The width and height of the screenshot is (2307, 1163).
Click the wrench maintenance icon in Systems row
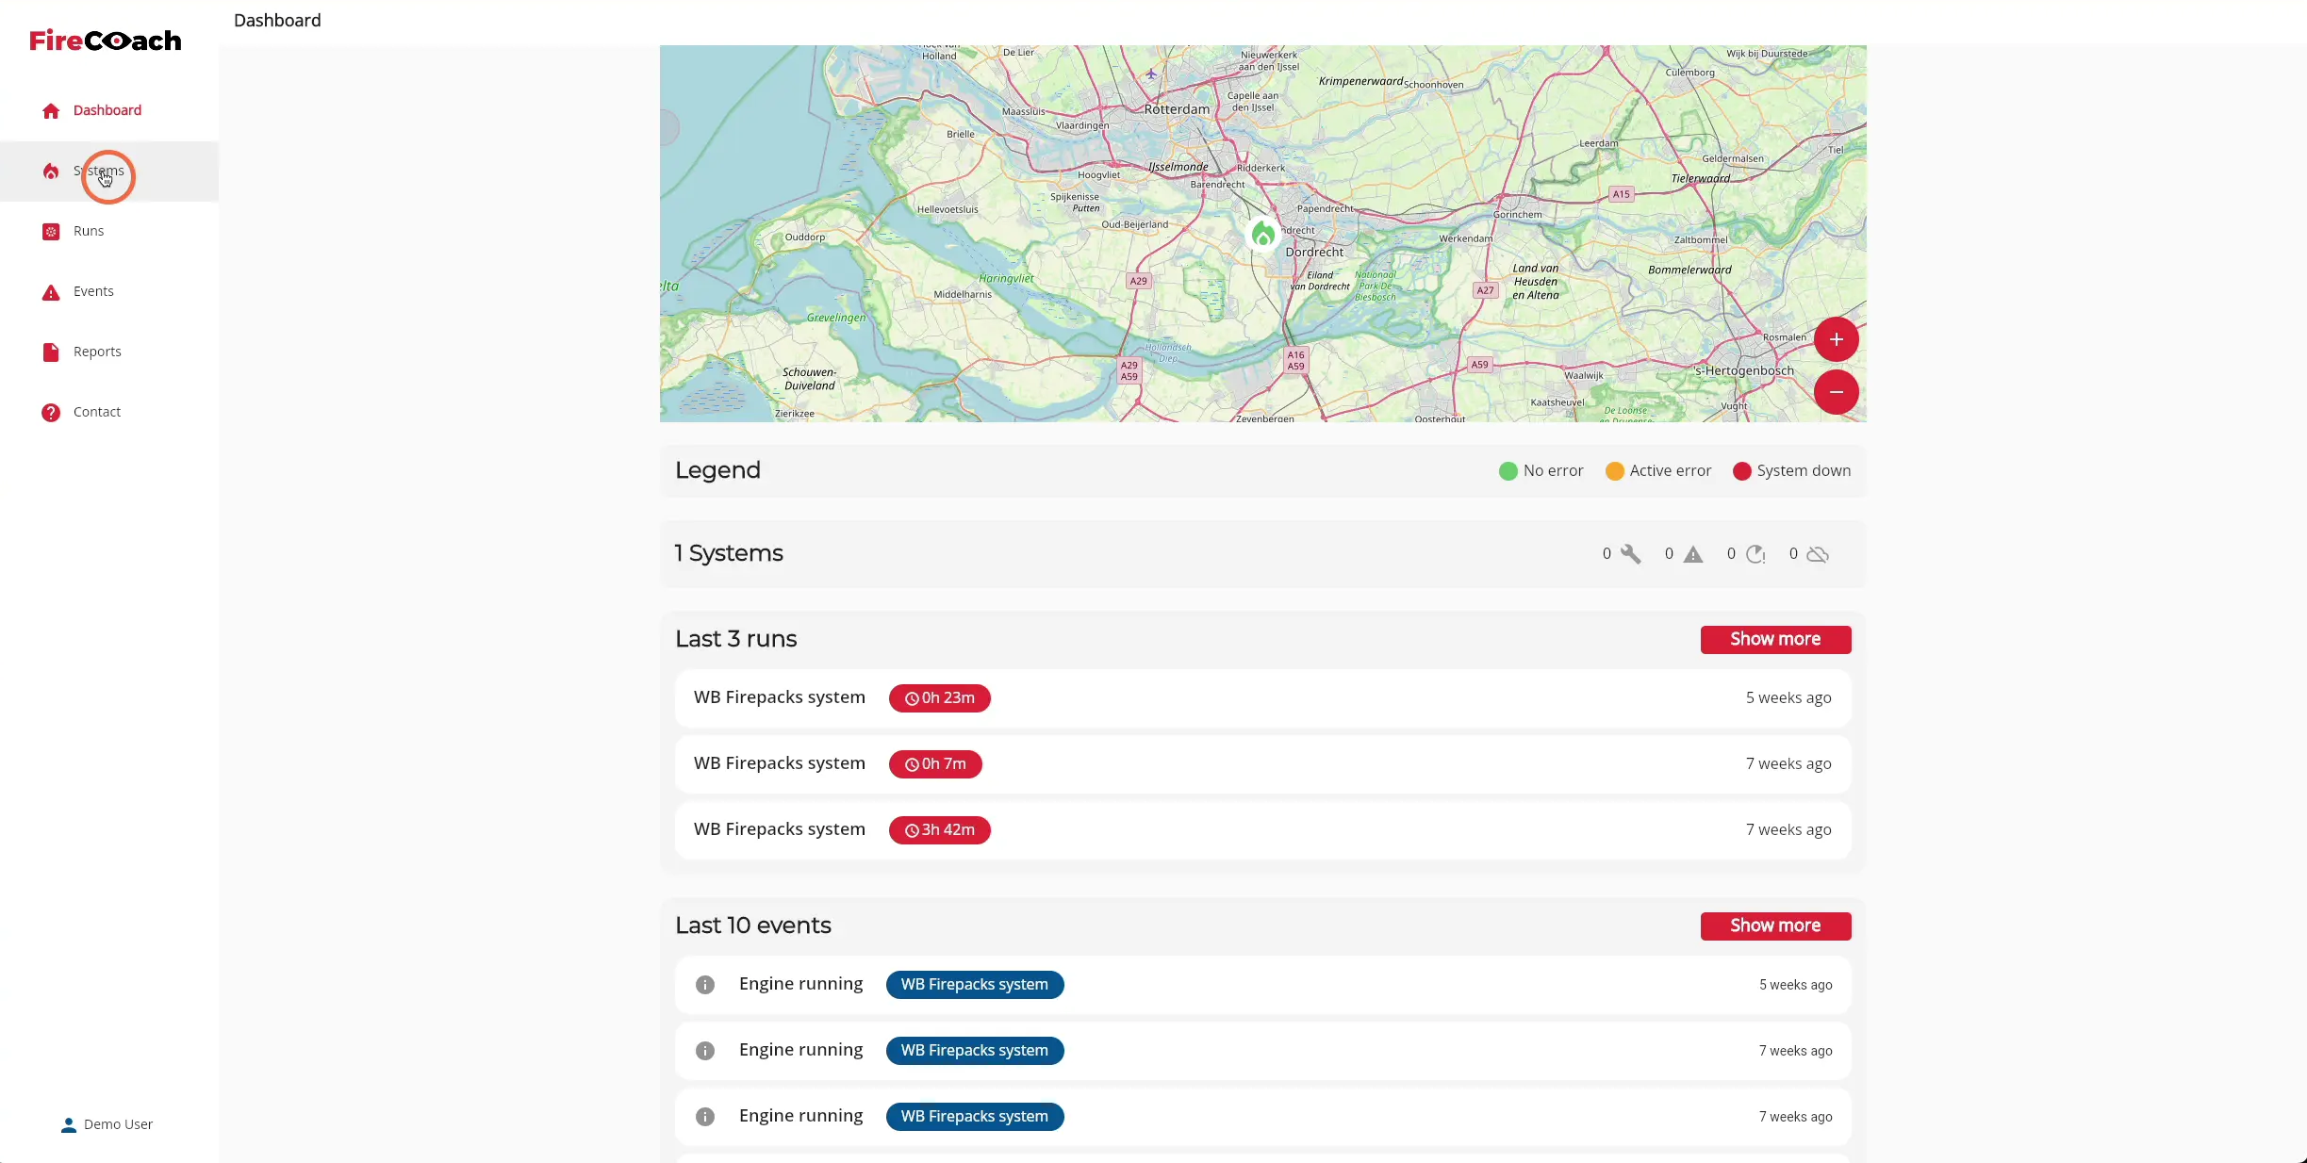1630,554
